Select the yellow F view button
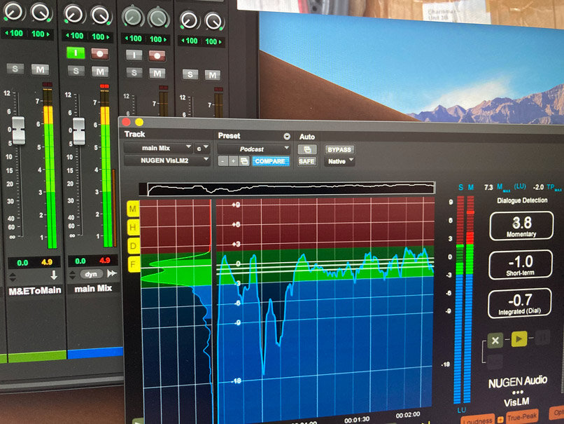The width and height of the screenshot is (564, 424). click(133, 264)
